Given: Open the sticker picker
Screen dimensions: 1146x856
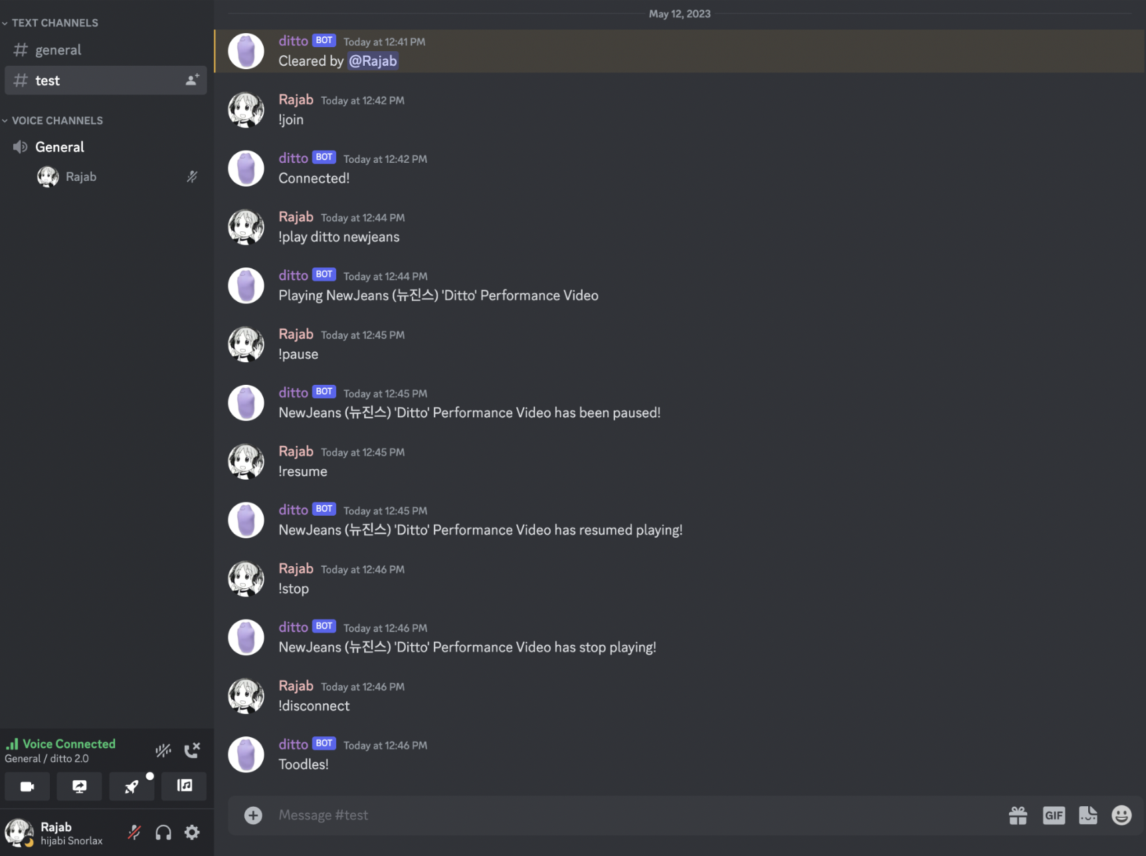Looking at the screenshot, I should (x=1088, y=815).
